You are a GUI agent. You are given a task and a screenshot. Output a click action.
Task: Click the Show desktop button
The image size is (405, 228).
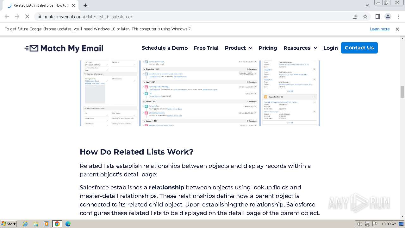click(x=402, y=224)
